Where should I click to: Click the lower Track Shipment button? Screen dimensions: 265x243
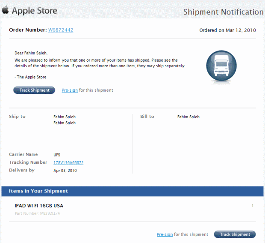point(235,234)
